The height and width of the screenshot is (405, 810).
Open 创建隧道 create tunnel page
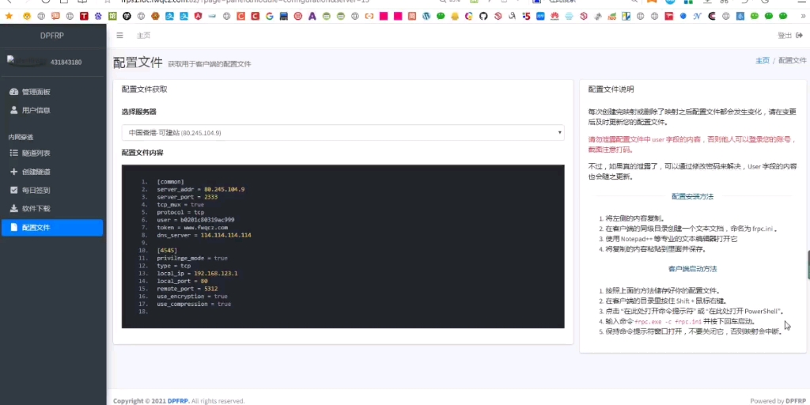tap(51, 172)
